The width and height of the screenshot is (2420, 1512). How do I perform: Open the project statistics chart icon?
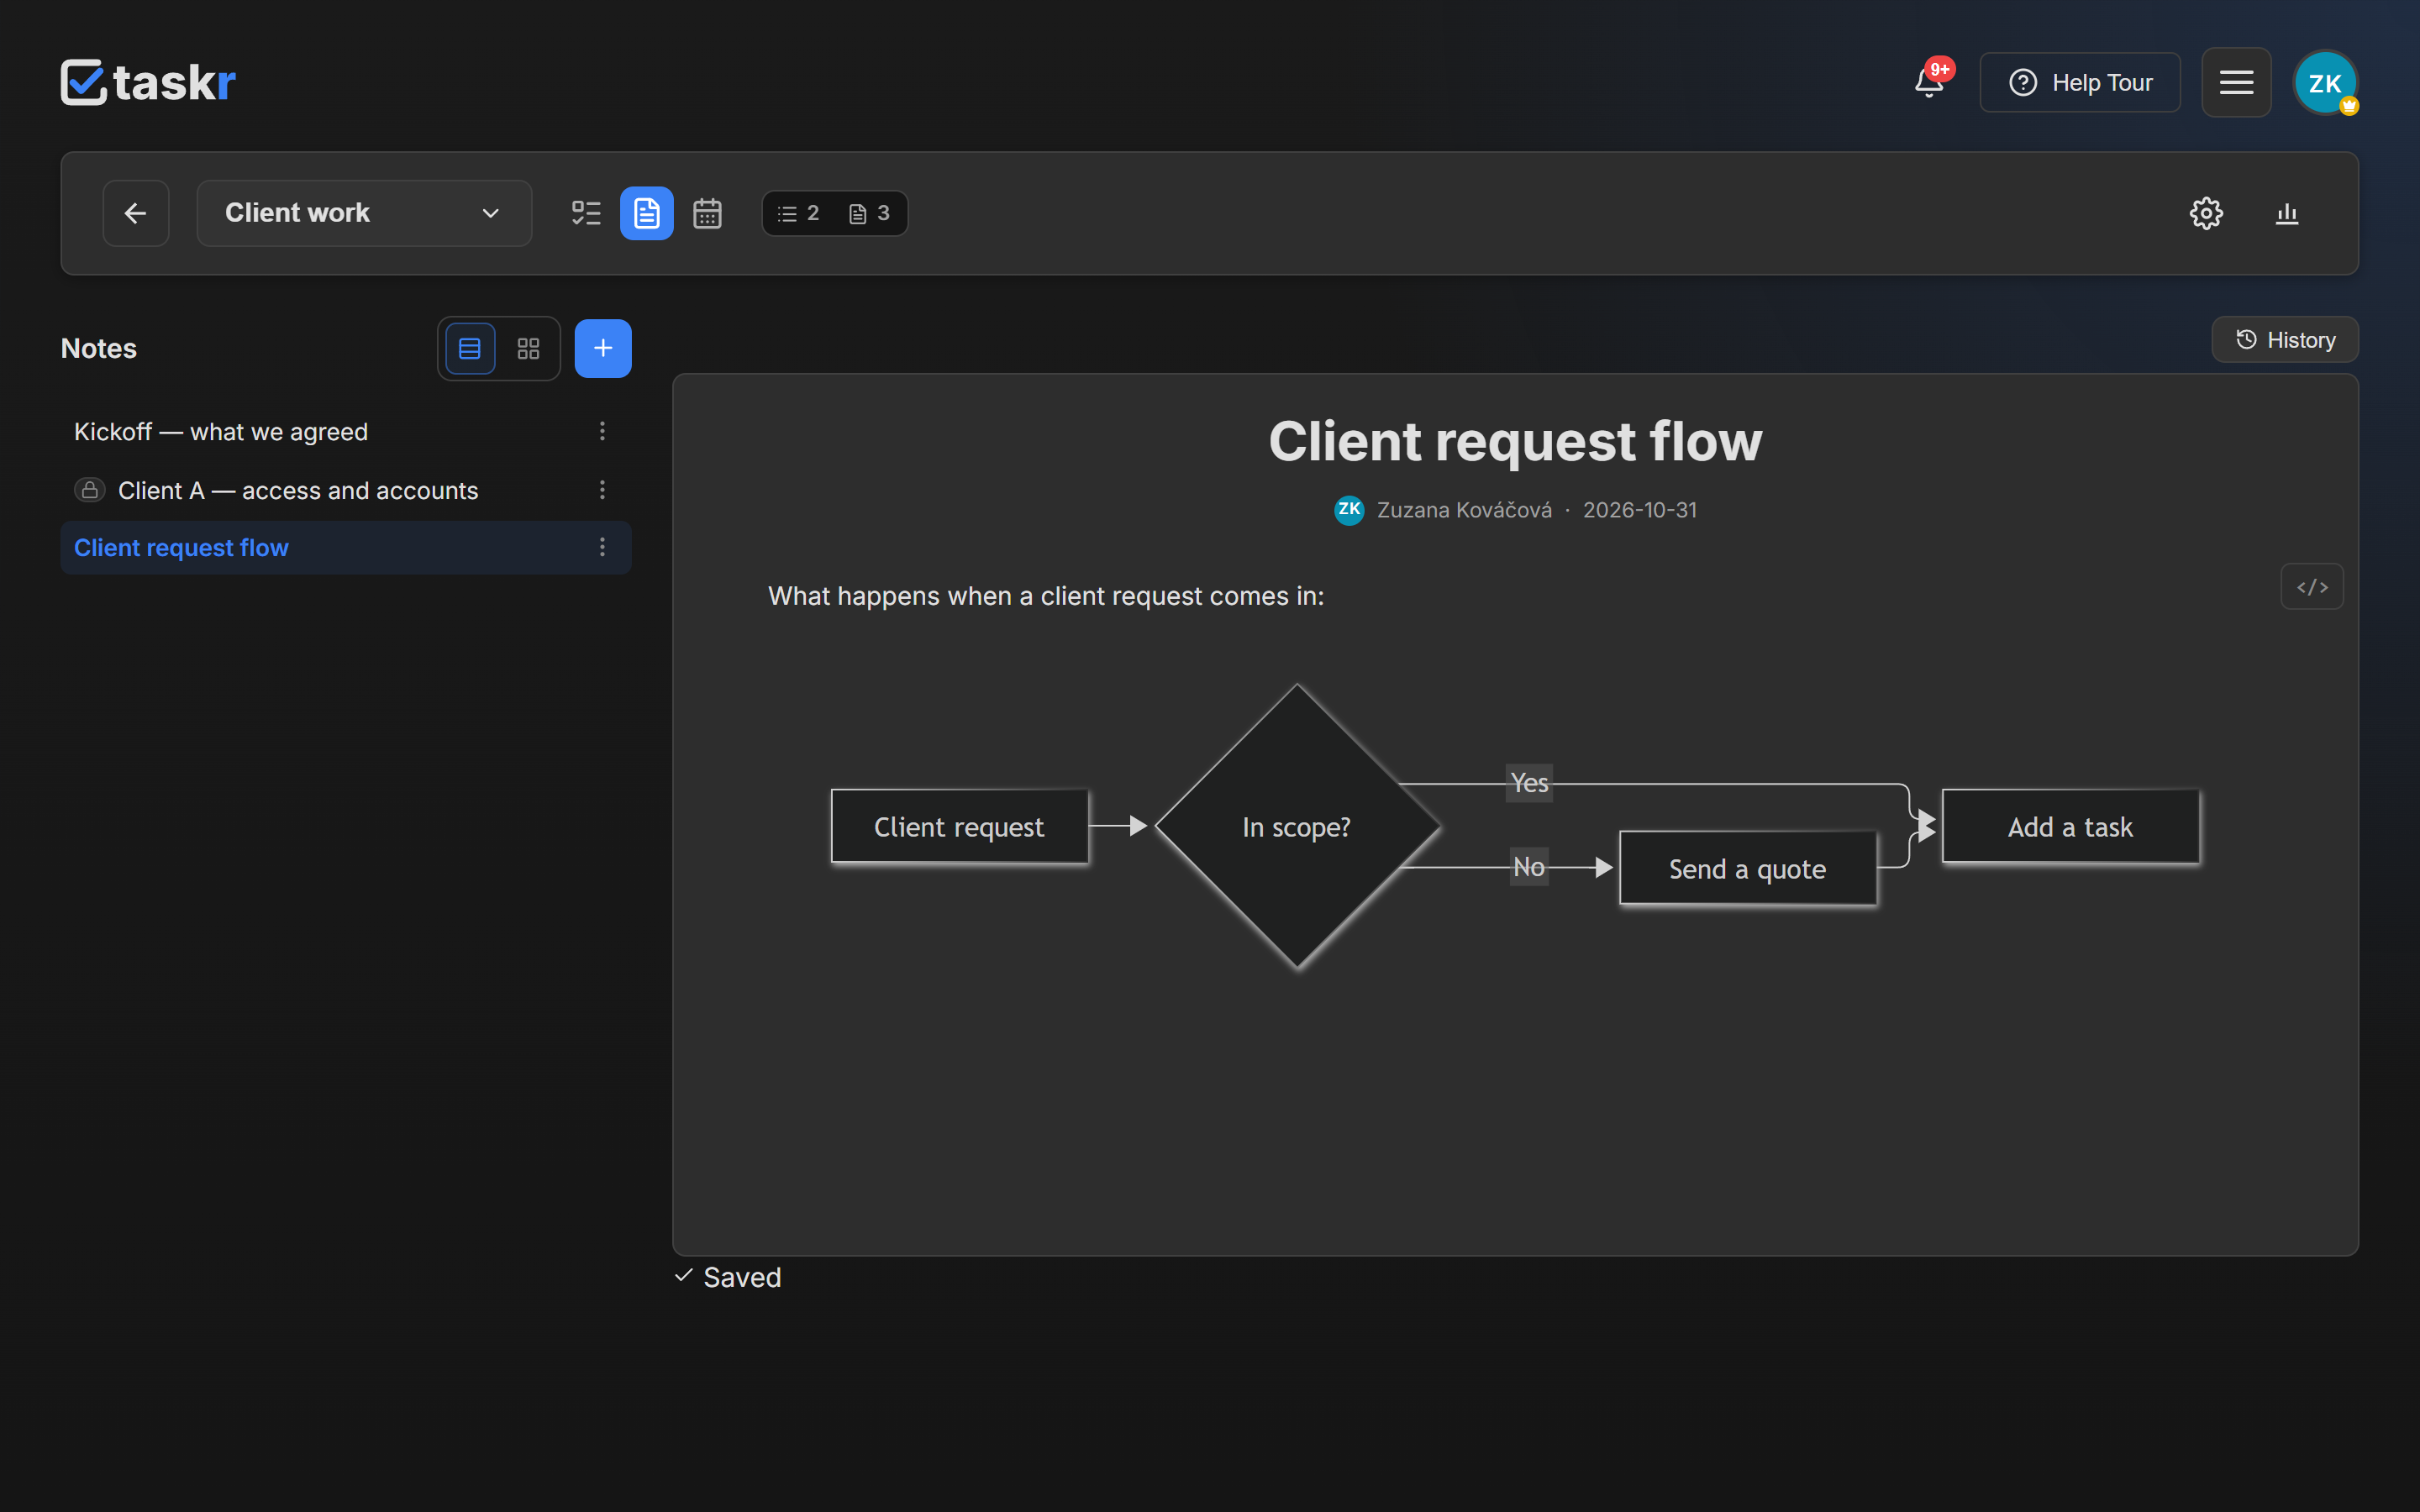(2287, 213)
